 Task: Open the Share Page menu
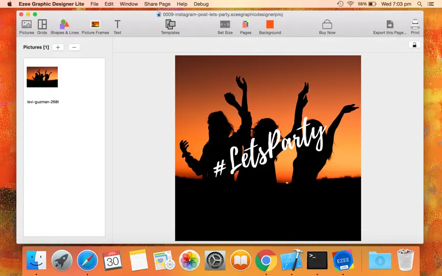(157, 4)
